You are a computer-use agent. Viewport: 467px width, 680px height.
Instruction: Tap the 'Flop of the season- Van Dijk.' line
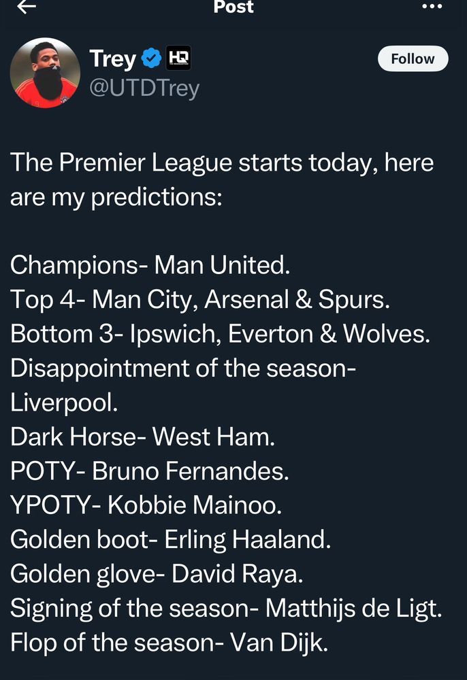tap(169, 642)
